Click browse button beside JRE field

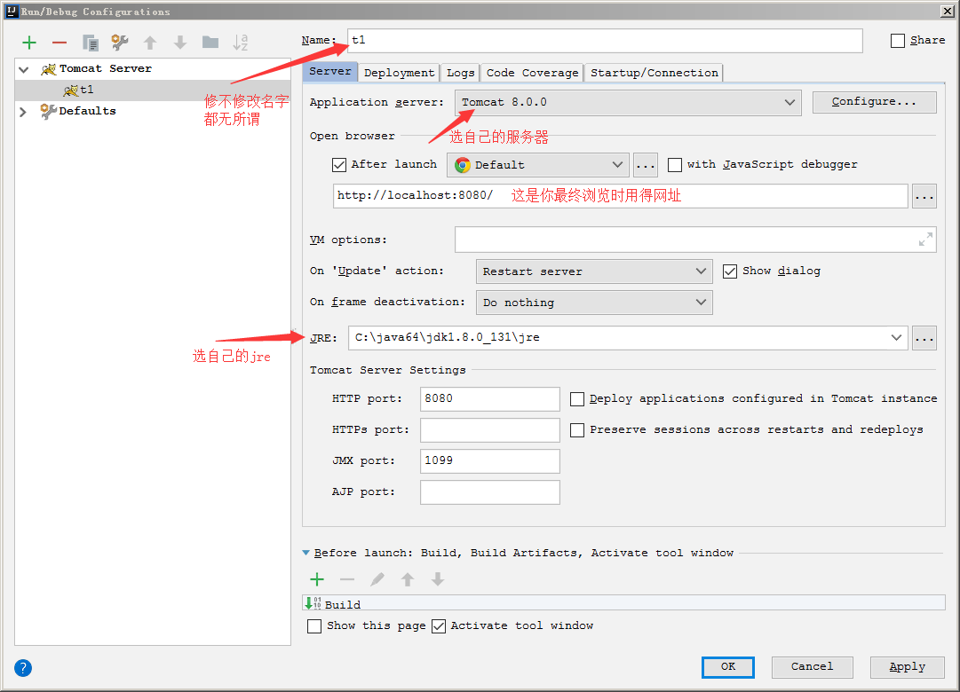pos(924,338)
